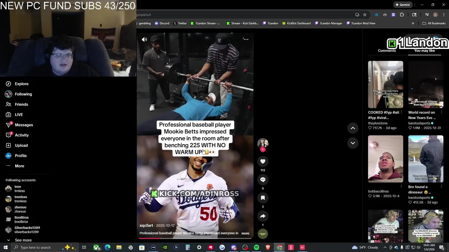
Task: Open Messages in the sidebar
Action: (x=24, y=125)
